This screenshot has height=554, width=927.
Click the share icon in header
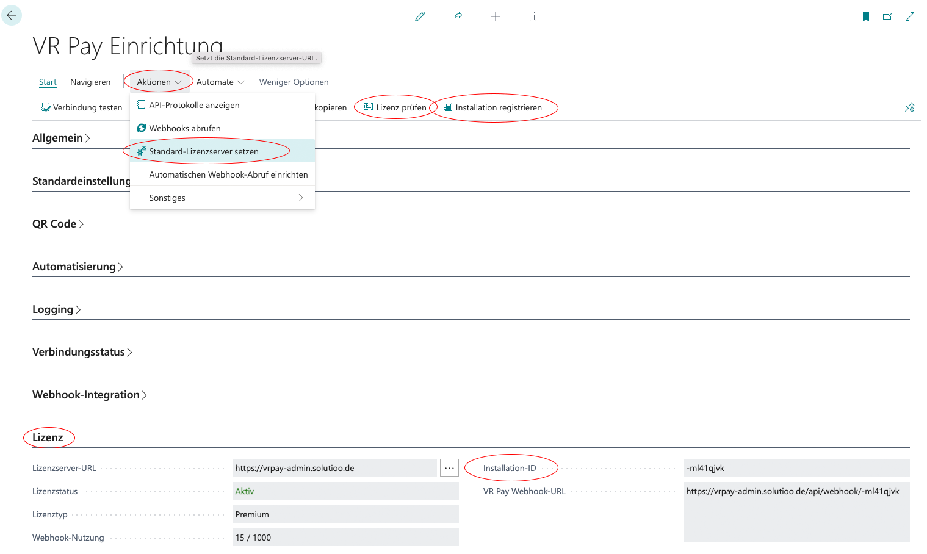coord(457,16)
